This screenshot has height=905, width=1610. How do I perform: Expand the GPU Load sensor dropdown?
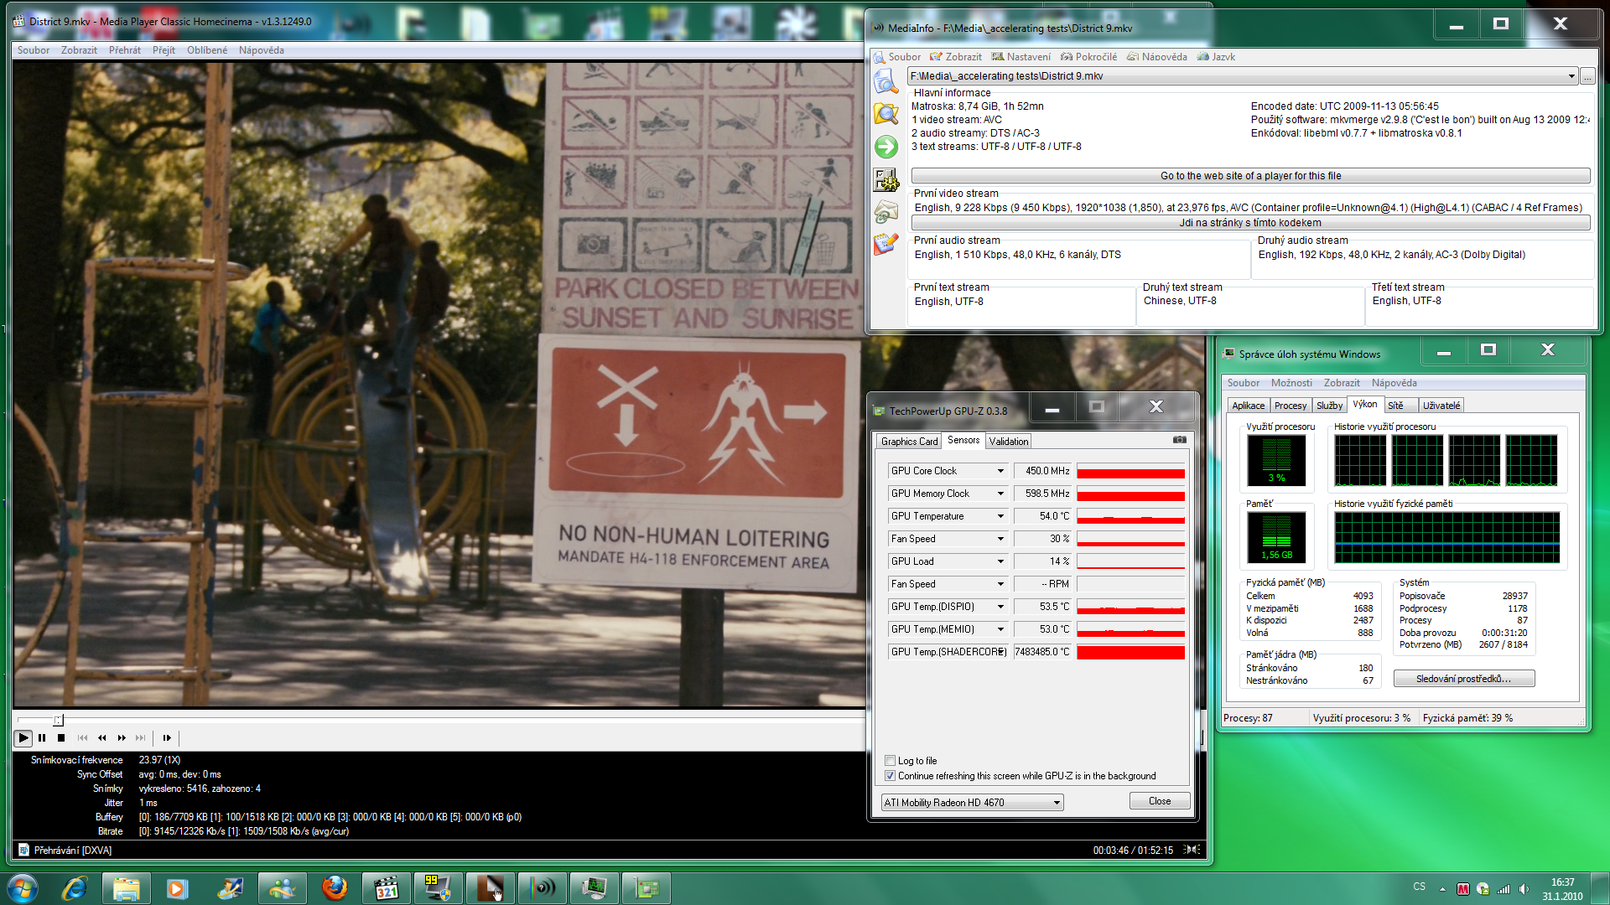coord(1000,561)
